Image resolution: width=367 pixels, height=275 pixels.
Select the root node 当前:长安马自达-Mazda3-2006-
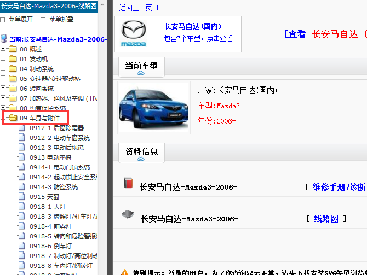click(x=58, y=39)
